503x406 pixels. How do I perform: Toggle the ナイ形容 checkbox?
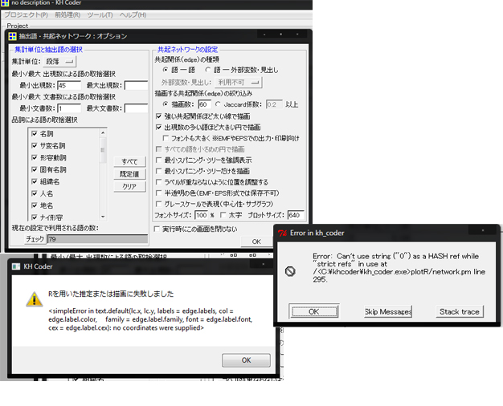[35, 217]
